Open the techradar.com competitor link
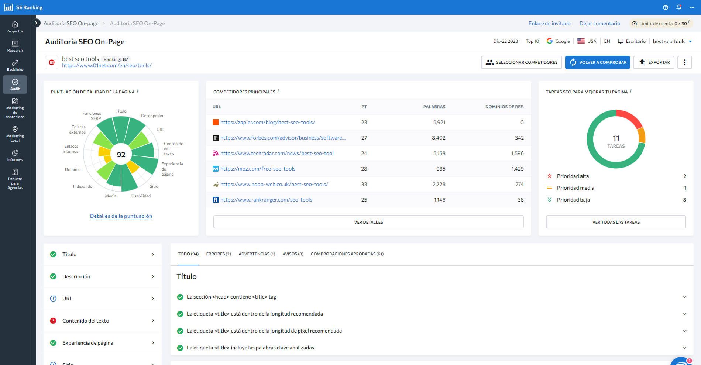The image size is (701, 365). pyautogui.click(x=277, y=153)
